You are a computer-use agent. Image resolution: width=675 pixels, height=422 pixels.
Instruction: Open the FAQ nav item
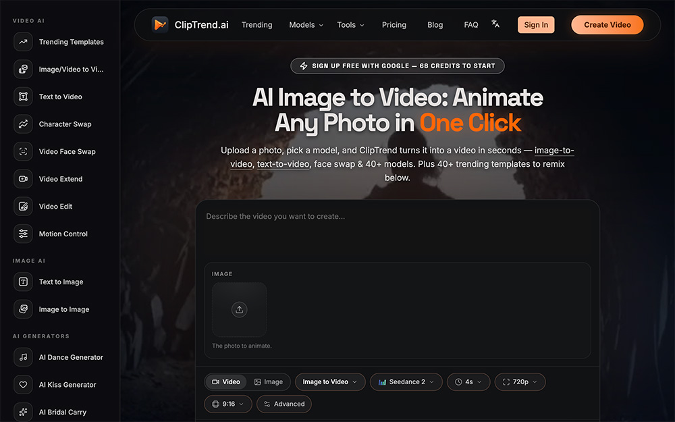click(x=471, y=25)
